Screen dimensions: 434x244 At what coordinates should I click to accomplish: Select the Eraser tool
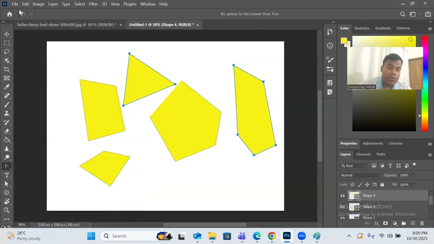pyautogui.click(x=7, y=131)
